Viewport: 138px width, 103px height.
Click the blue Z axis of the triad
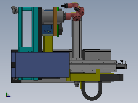pos(8,96)
